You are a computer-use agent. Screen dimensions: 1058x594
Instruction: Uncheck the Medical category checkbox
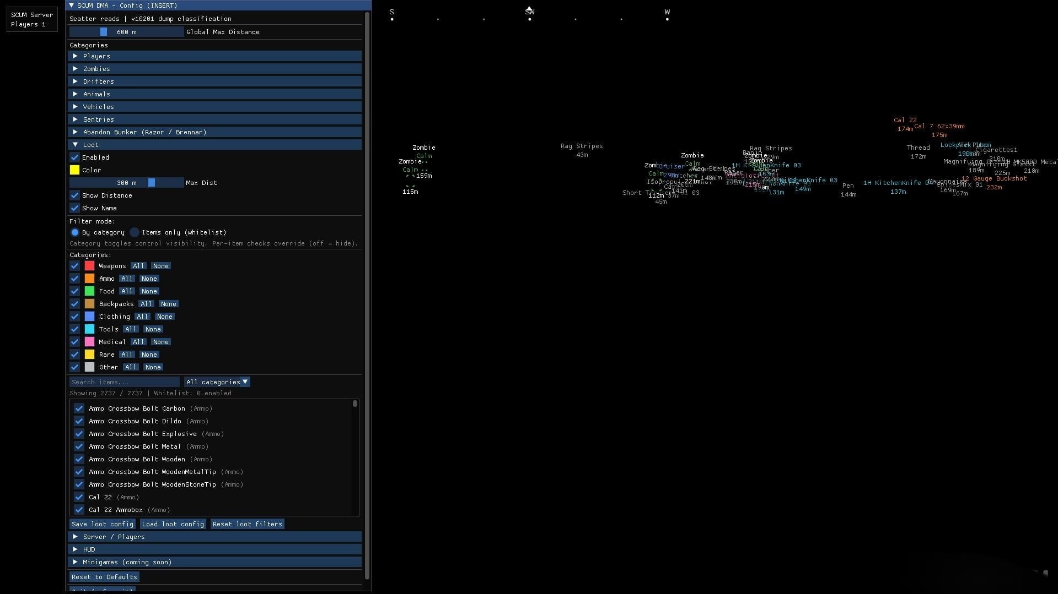[x=74, y=342]
